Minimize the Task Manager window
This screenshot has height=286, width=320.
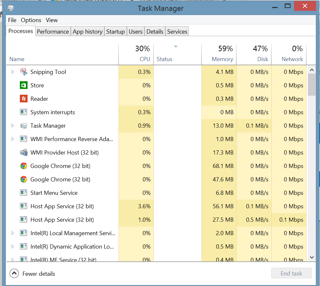coord(275,7)
